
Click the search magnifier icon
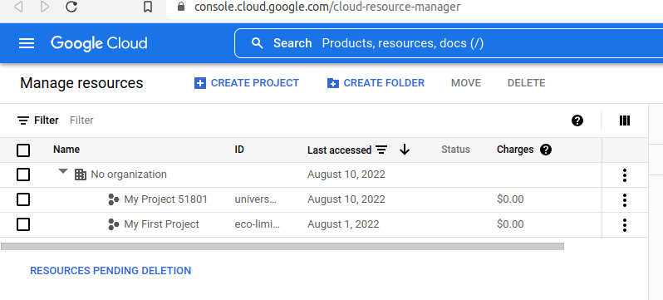coord(257,43)
